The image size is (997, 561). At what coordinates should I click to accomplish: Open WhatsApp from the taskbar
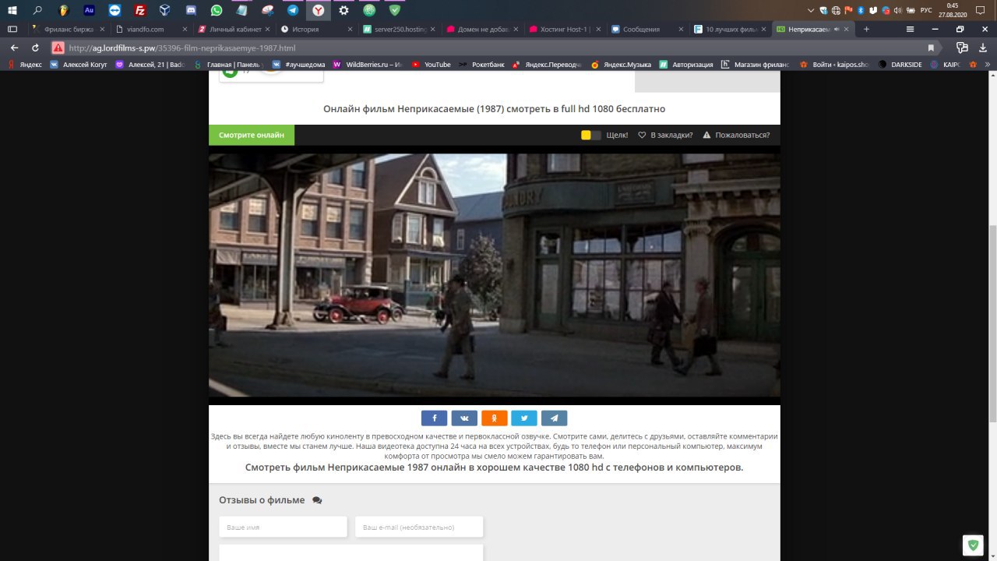point(216,10)
